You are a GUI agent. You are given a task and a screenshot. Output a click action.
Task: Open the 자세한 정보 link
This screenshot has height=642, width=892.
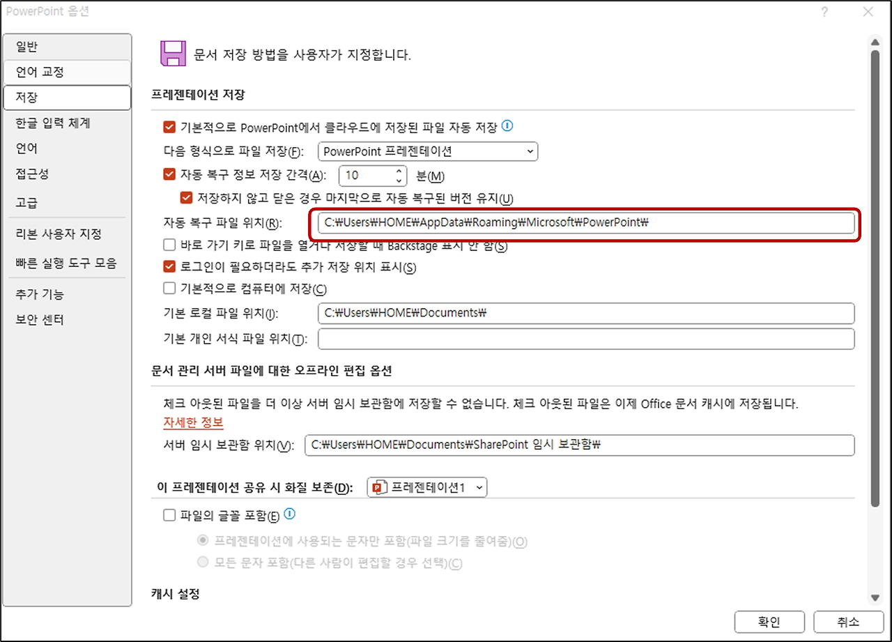pos(193,422)
